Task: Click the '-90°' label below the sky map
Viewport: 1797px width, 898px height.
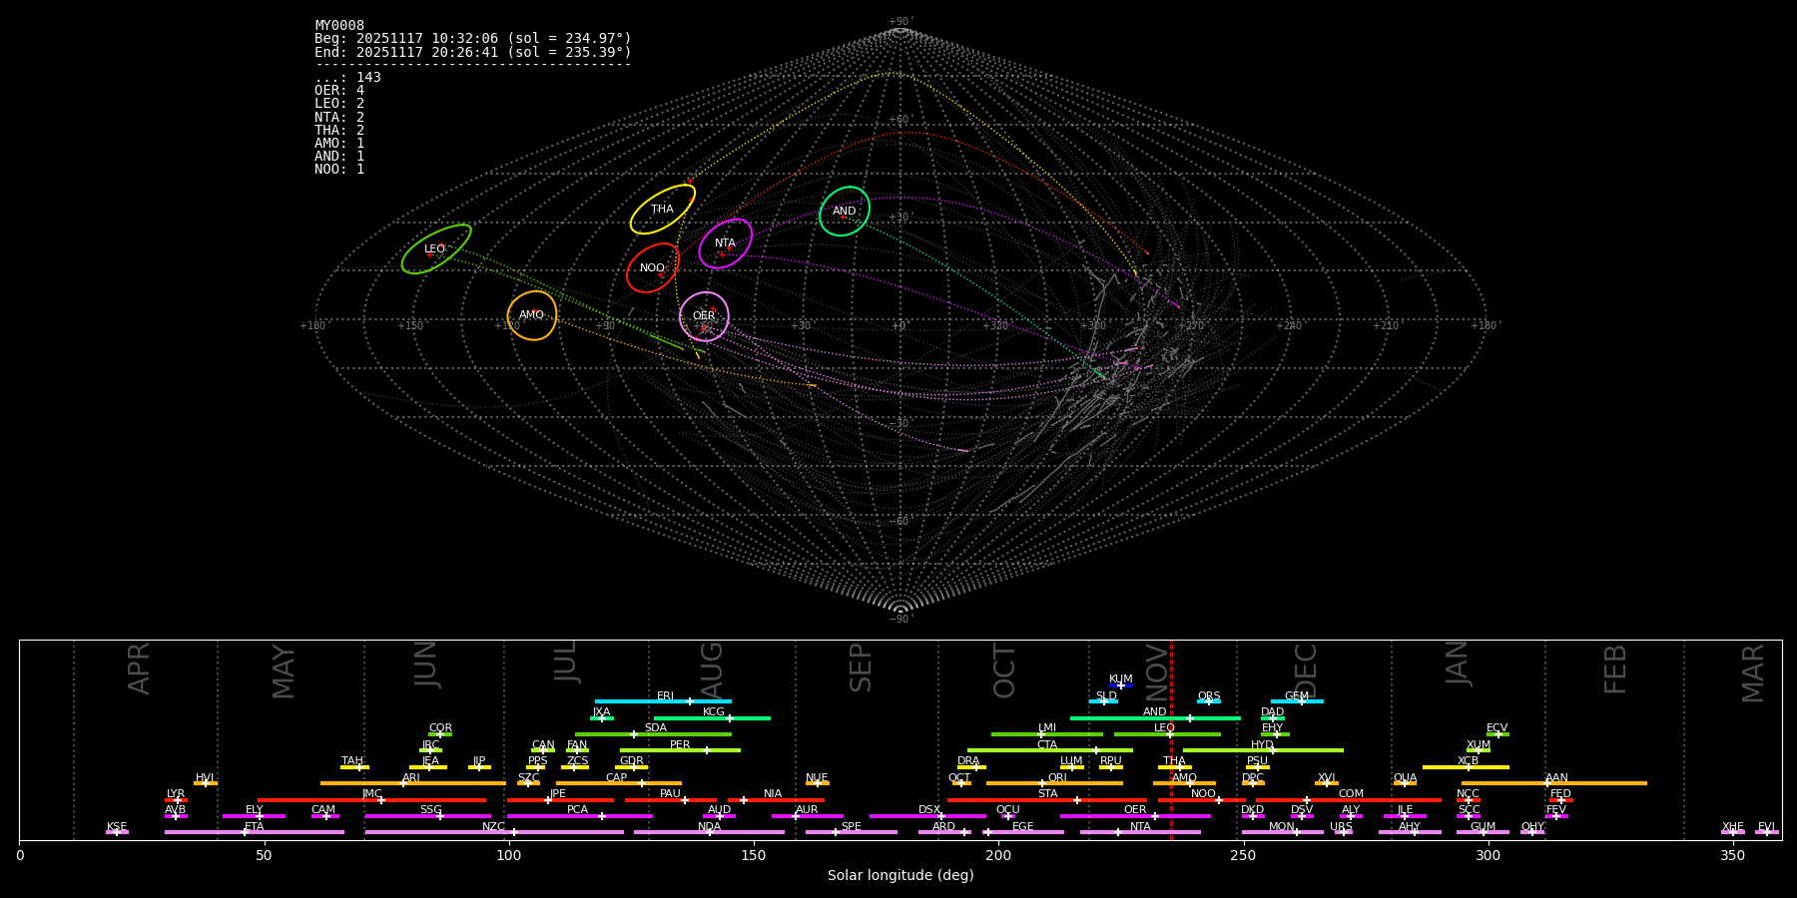Action: pos(900,620)
